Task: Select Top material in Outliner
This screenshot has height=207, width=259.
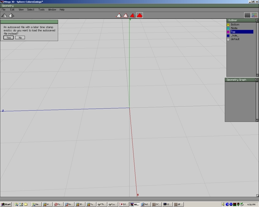Action: coord(242,32)
